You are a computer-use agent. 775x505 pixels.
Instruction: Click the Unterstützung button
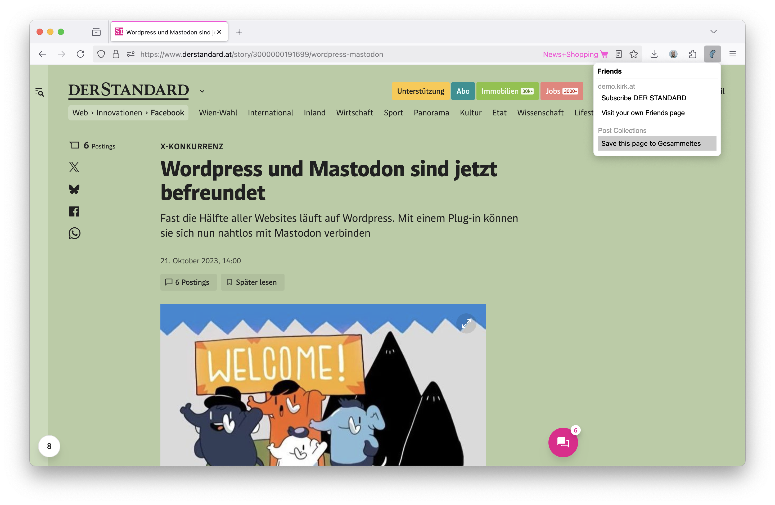point(420,91)
